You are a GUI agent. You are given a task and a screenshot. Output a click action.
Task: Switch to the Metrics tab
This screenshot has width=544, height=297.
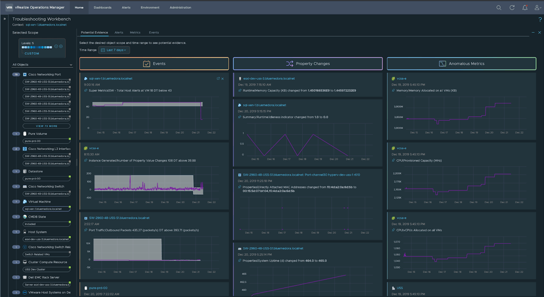coord(135,32)
